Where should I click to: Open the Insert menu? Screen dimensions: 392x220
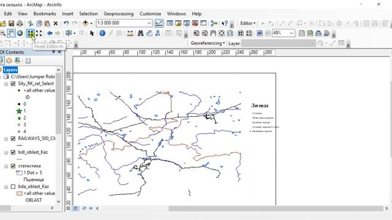click(67, 13)
